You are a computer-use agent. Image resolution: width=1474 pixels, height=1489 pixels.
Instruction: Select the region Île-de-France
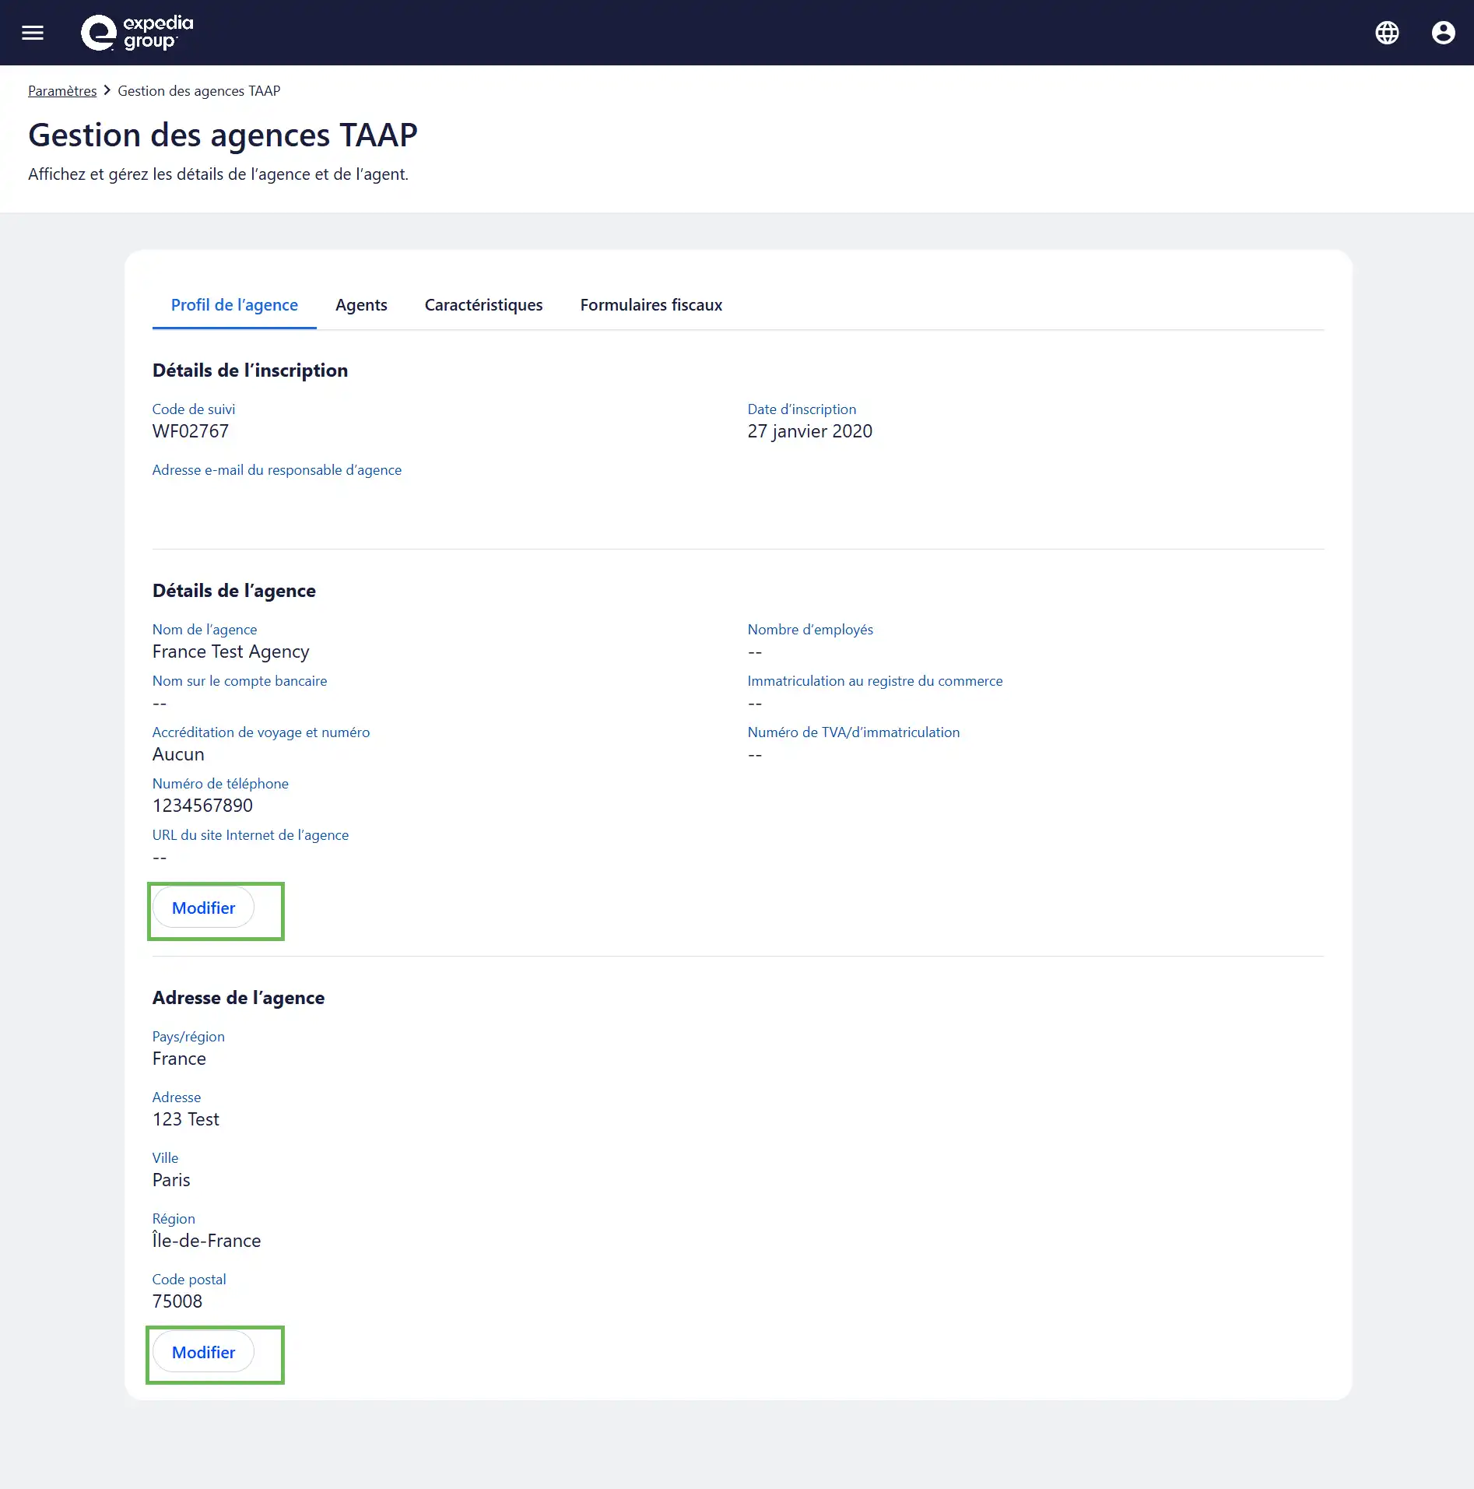206,1240
